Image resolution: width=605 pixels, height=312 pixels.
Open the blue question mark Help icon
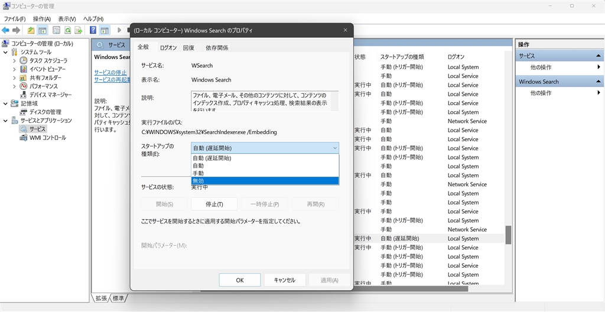click(x=93, y=30)
